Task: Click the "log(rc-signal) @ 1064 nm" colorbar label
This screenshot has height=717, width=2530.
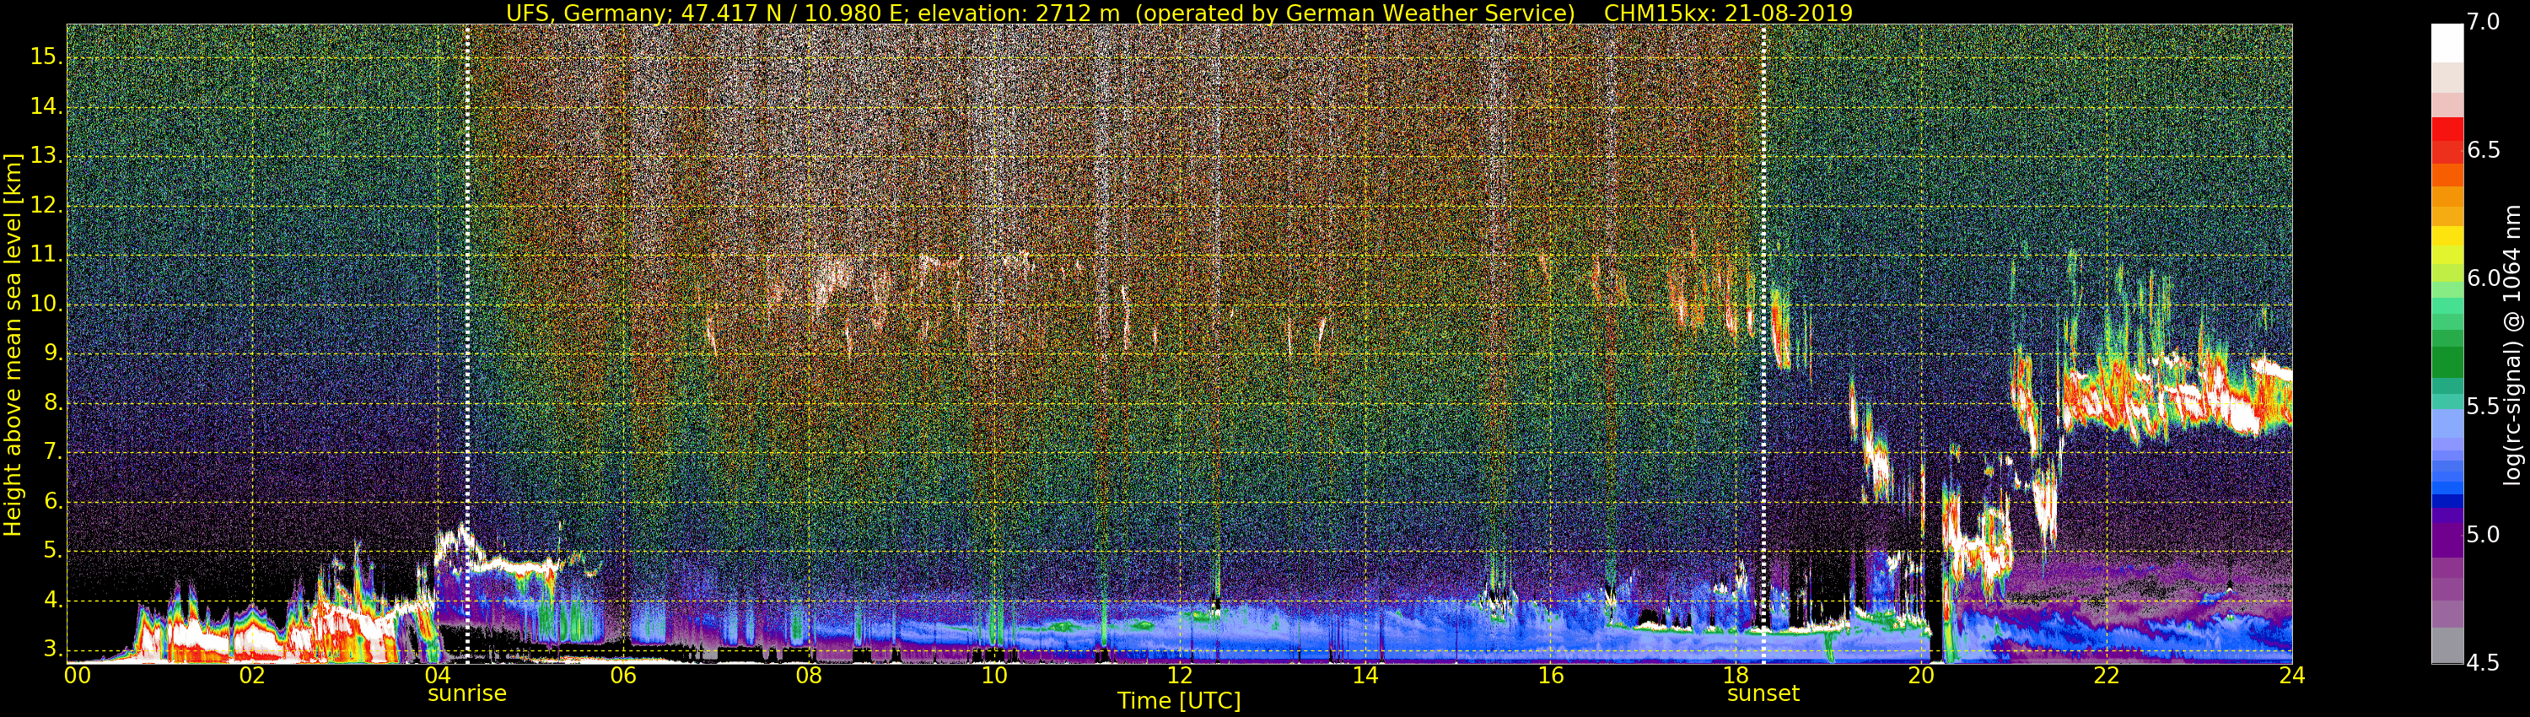Action: pyautogui.click(x=2514, y=344)
